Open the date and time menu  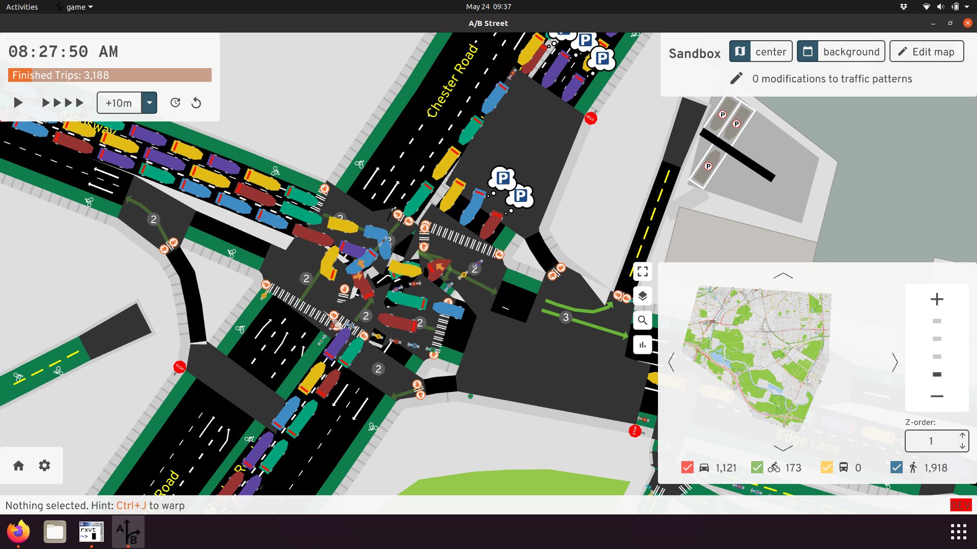point(489,7)
